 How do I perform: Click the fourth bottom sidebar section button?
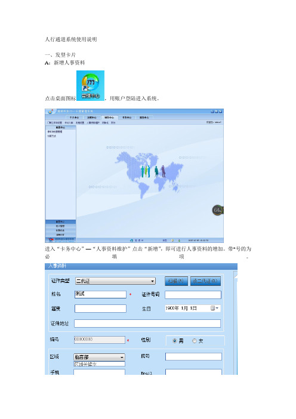(60, 235)
